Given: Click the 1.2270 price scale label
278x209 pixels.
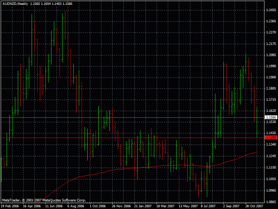Looking at the screenshot, I should pos(271,33).
